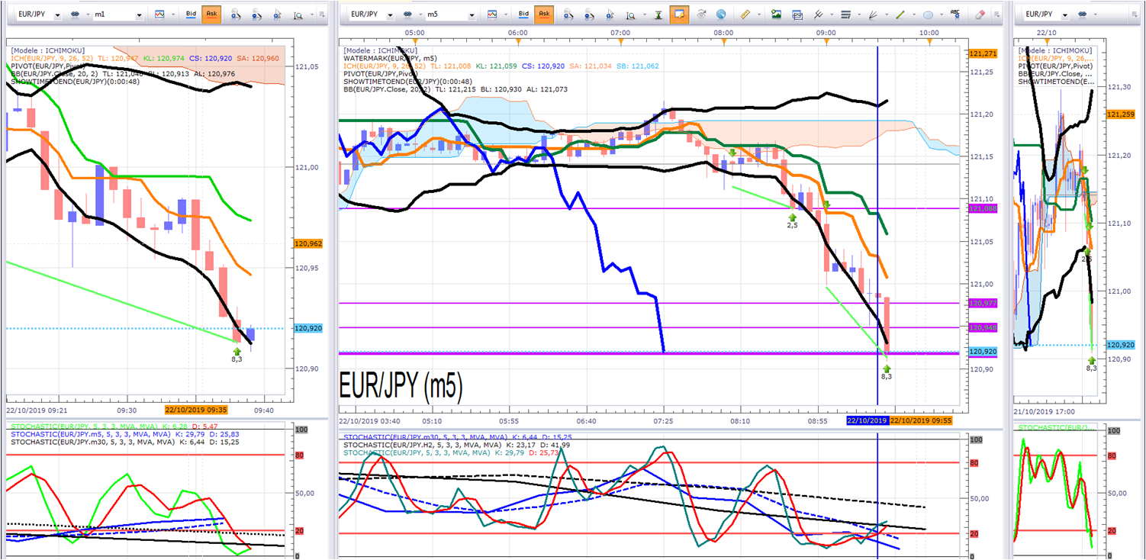Viewport: 1146px width, 560px height.
Task: Toggle Ask price display in the m1 chart
Action: pyautogui.click(x=211, y=14)
